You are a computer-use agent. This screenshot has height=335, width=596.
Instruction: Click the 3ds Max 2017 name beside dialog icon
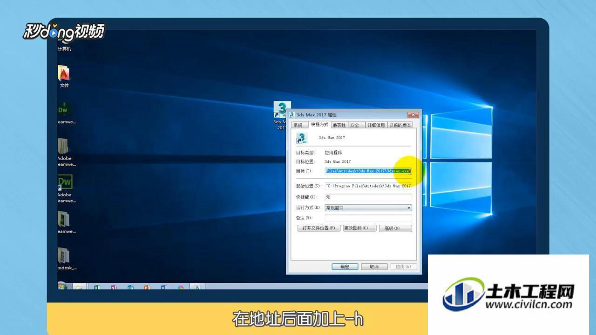tap(332, 138)
